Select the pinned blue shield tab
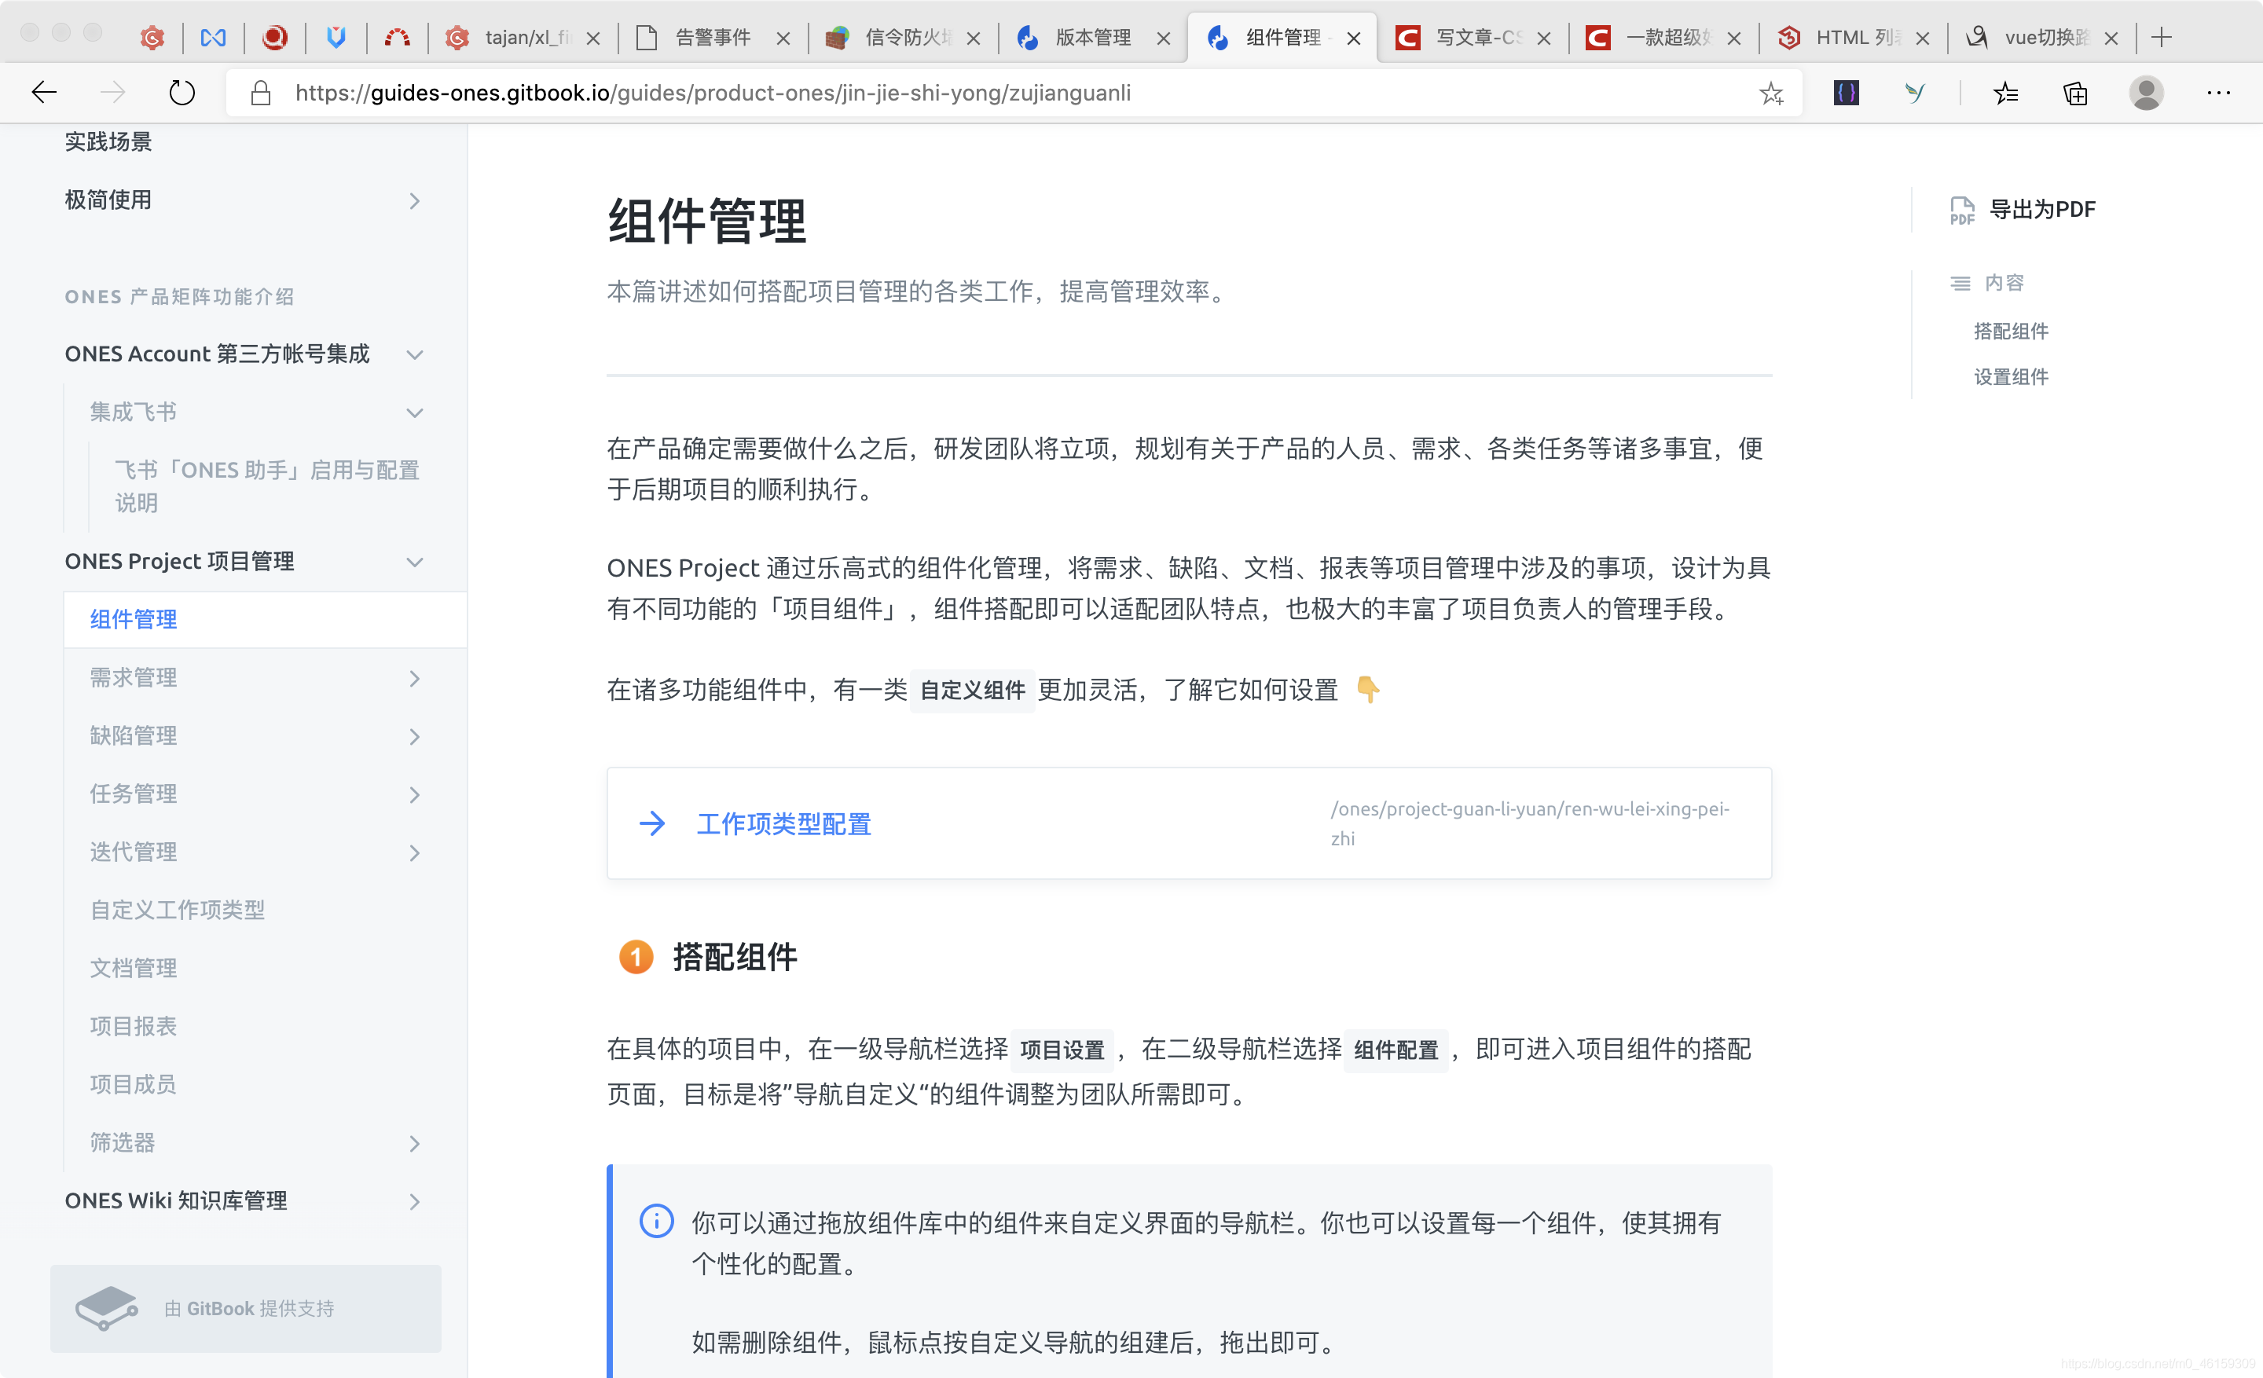Screen dimensions: 2263x1378 click(x=336, y=38)
